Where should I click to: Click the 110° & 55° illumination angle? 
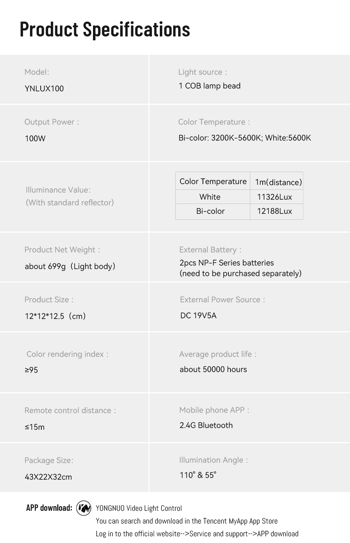click(x=198, y=475)
